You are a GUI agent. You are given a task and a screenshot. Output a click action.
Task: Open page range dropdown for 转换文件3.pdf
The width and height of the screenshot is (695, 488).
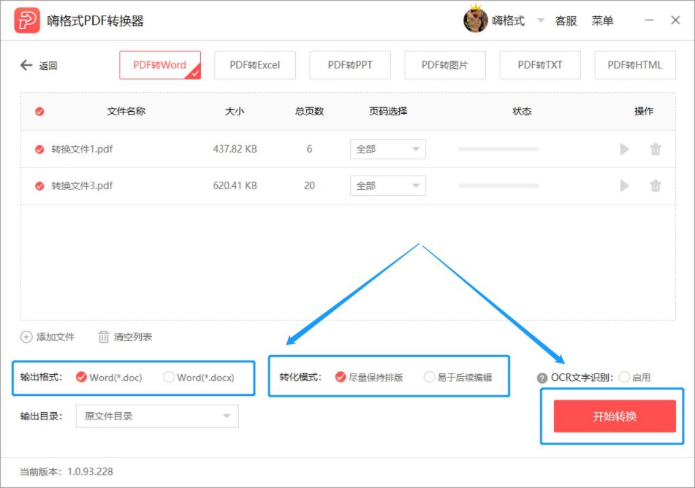coord(388,186)
